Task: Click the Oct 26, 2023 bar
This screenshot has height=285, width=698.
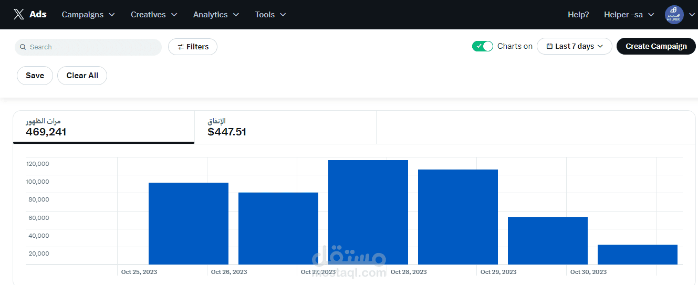Action: 278,228
